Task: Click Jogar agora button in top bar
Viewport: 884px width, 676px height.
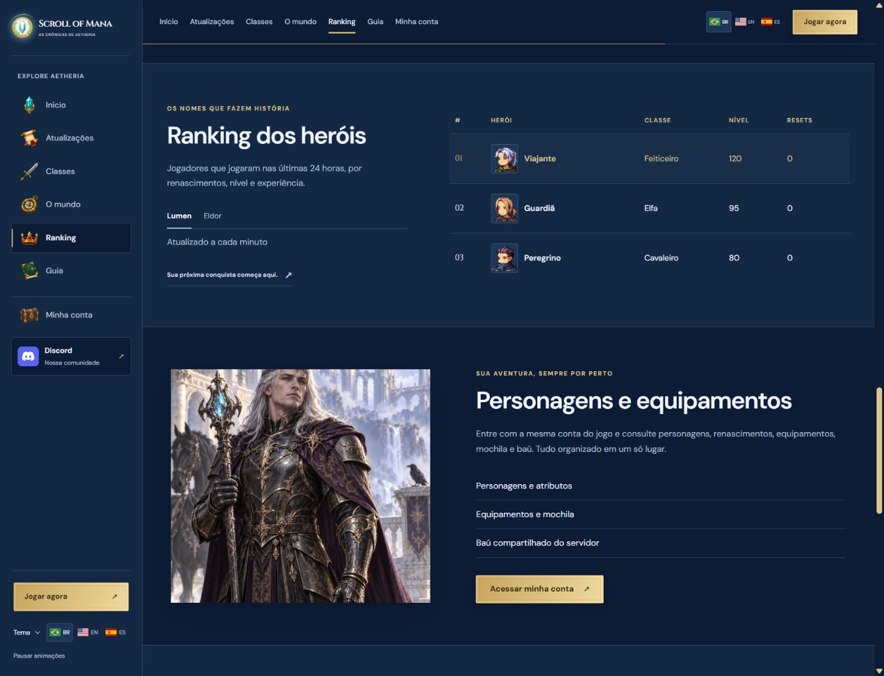Action: tap(825, 22)
